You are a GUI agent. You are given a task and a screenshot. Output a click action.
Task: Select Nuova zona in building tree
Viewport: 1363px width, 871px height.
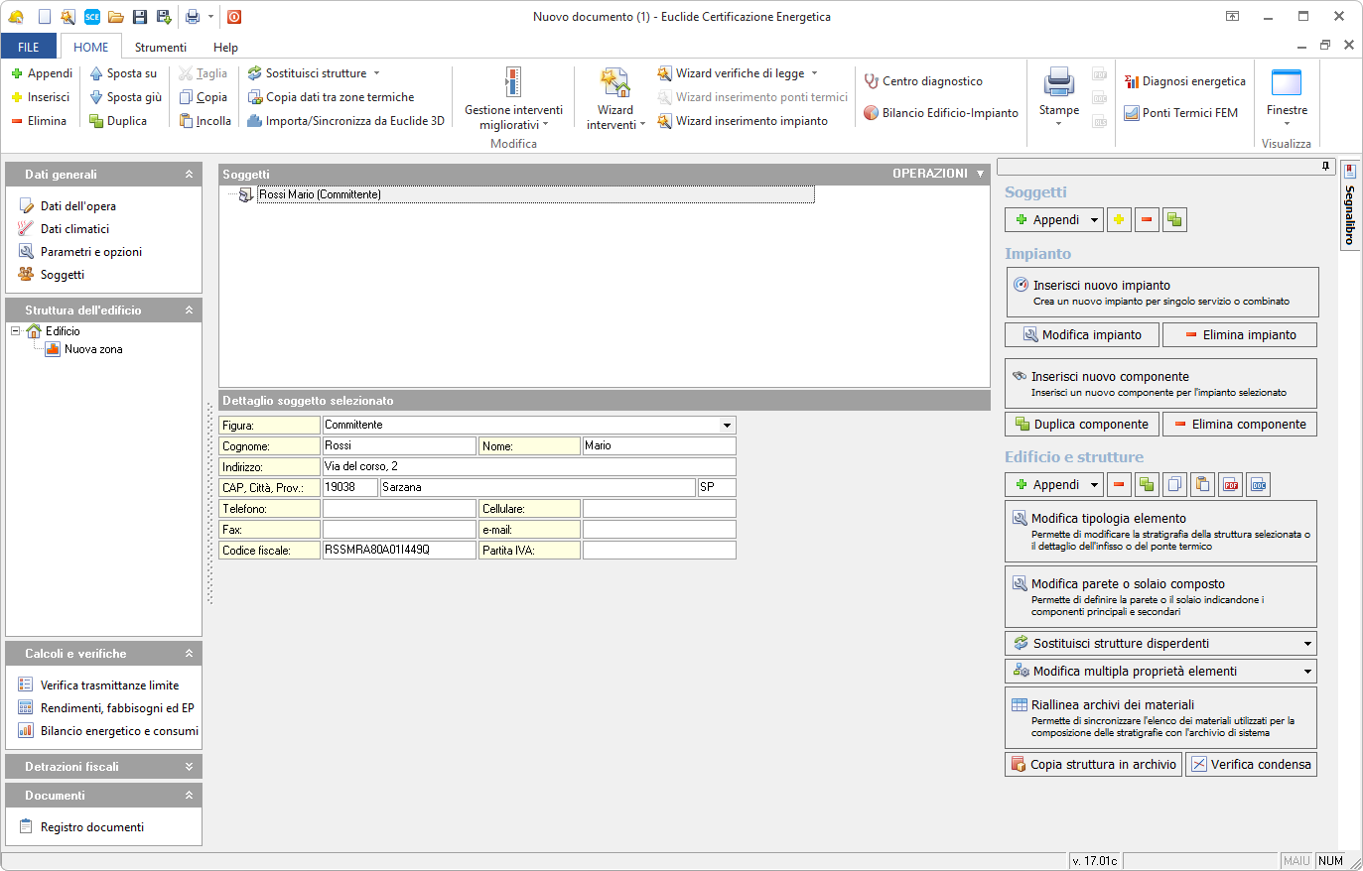(x=93, y=349)
